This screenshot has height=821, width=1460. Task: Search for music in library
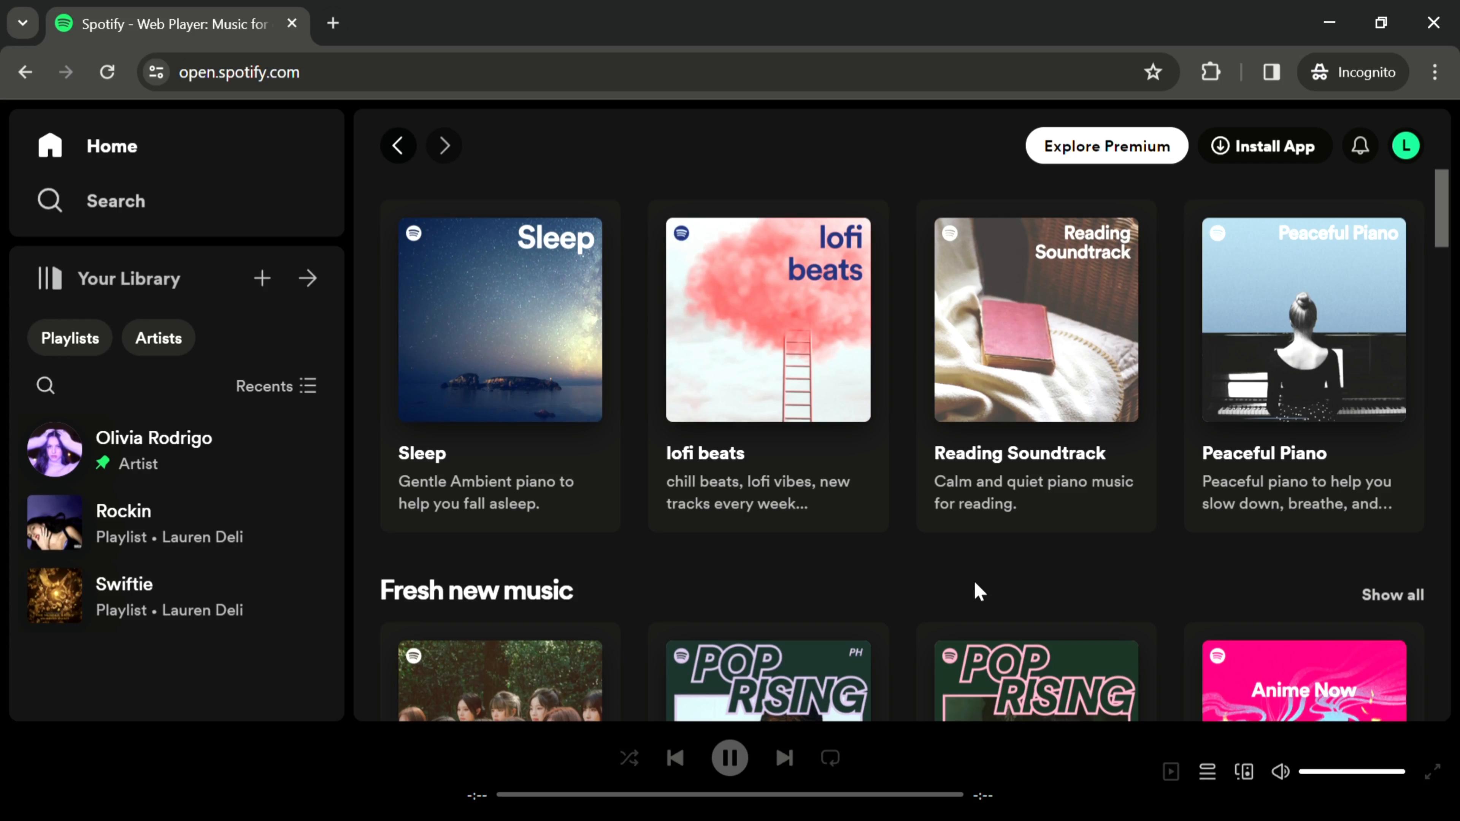(x=46, y=386)
